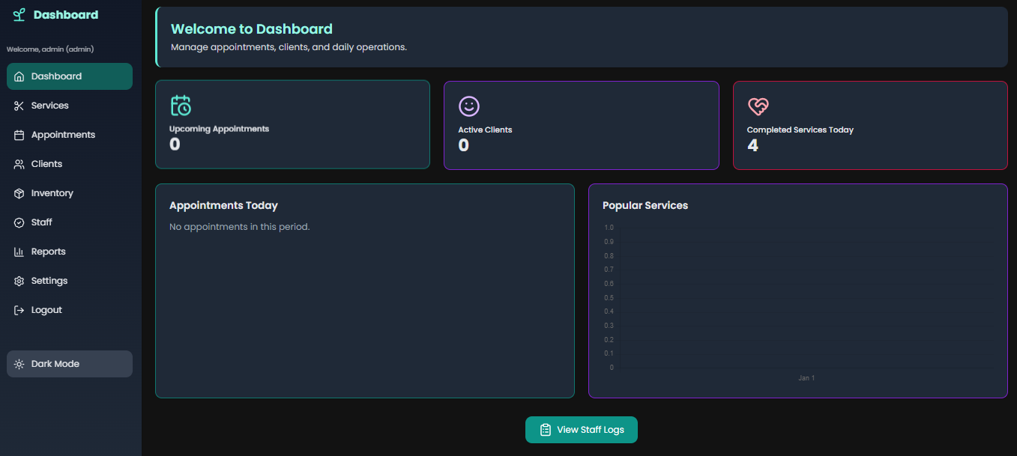The image size is (1017, 456).
Task: Click the Completed Services Today heart icon
Action: tap(758, 106)
